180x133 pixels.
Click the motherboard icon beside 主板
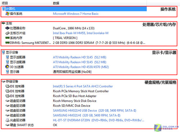coord(3,23)
